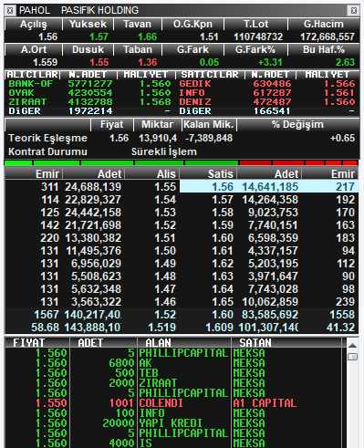Image resolution: width=364 pixels, height=448 pixels.
Task: Select the highlighted 1.56 ask row with 14,641,185
Action: point(269,186)
